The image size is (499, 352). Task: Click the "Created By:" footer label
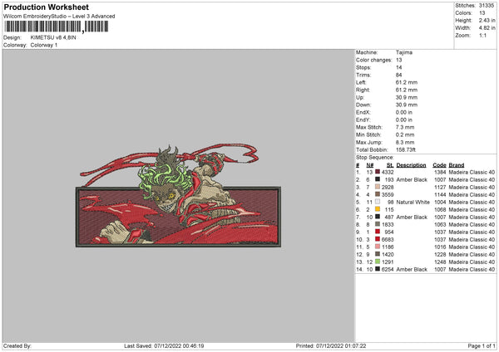click(17, 346)
